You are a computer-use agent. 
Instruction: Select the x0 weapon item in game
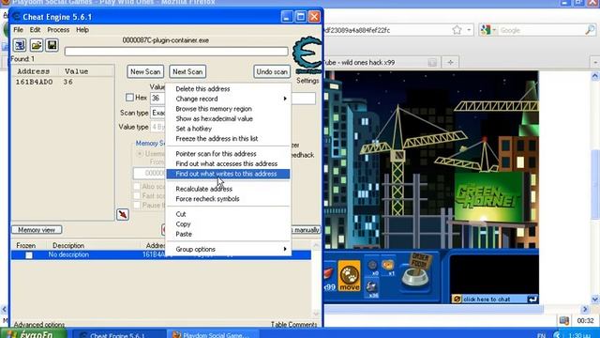(372, 267)
